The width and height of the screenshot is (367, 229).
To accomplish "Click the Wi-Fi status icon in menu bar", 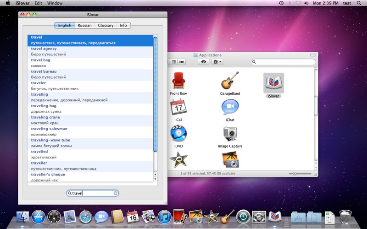I will pyautogui.click(x=298, y=3).
